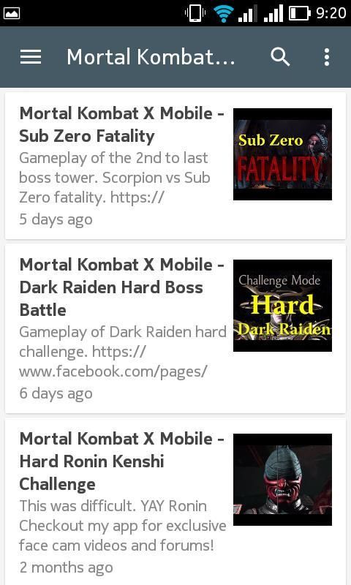The image size is (351, 585).
Task: Open the Hard Dark Raiden thumbnail
Action: [x=282, y=306]
